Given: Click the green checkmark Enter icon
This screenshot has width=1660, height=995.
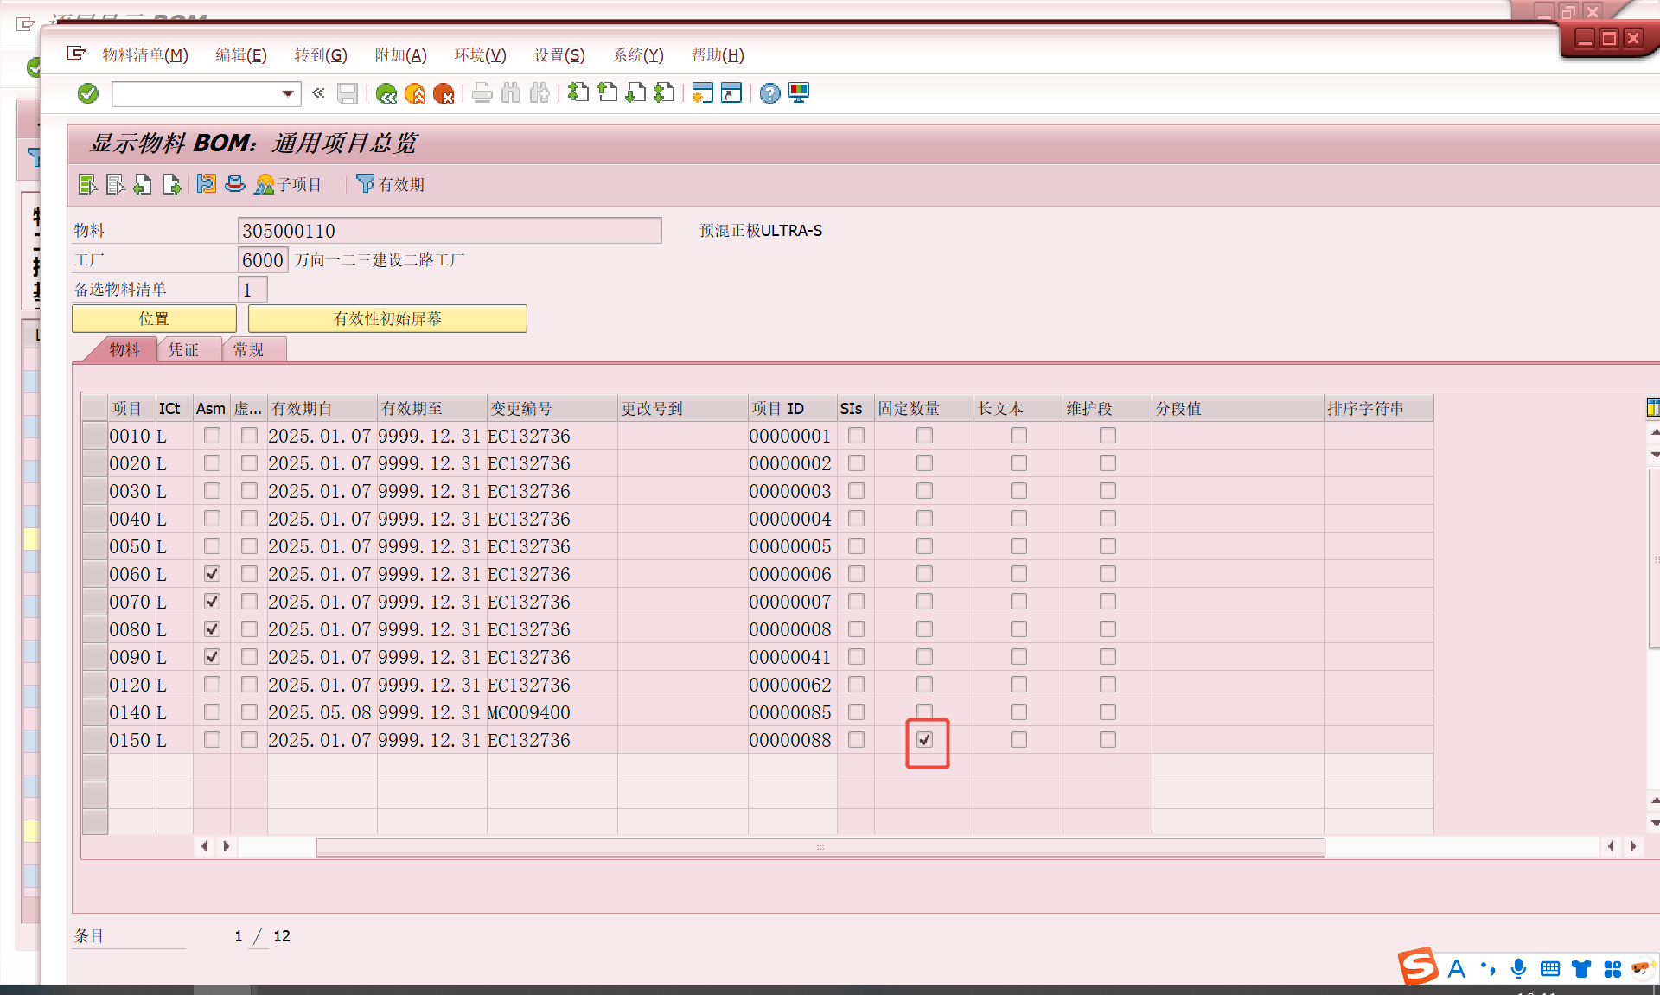Looking at the screenshot, I should (x=88, y=93).
